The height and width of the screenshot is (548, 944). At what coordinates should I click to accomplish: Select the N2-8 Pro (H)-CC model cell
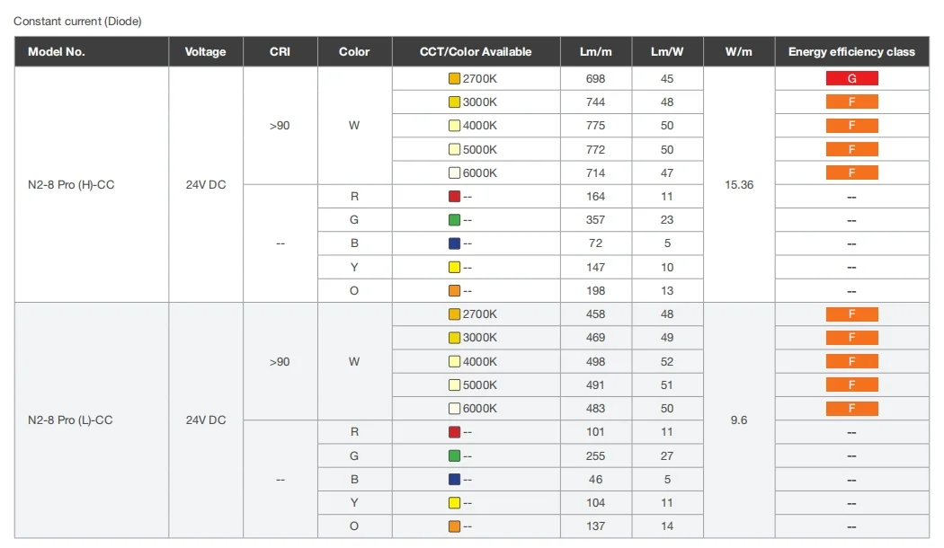pos(71,185)
